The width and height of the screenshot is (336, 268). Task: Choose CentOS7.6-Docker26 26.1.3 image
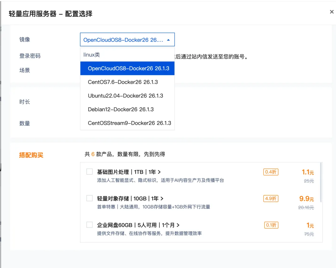pyautogui.click(x=127, y=82)
